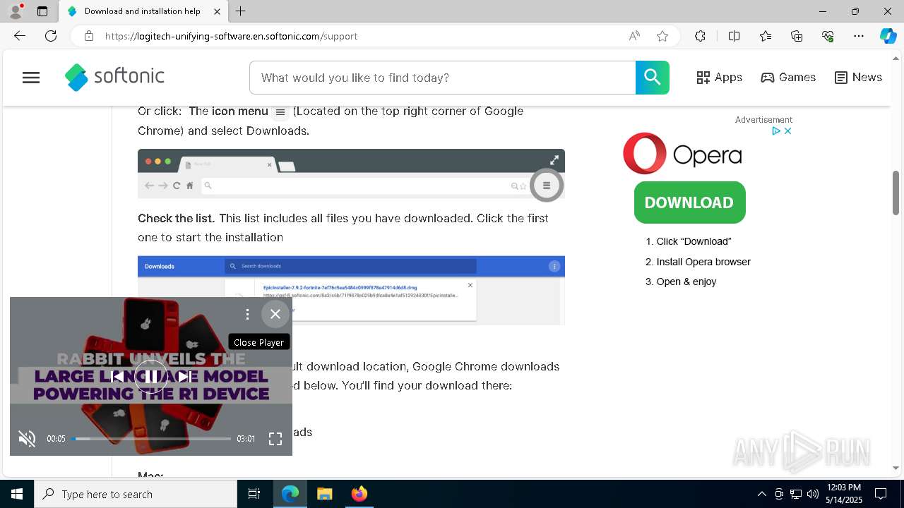Open the Favorites list icon
Image resolution: width=904 pixels, height=508 pixels.
[766, 36]
